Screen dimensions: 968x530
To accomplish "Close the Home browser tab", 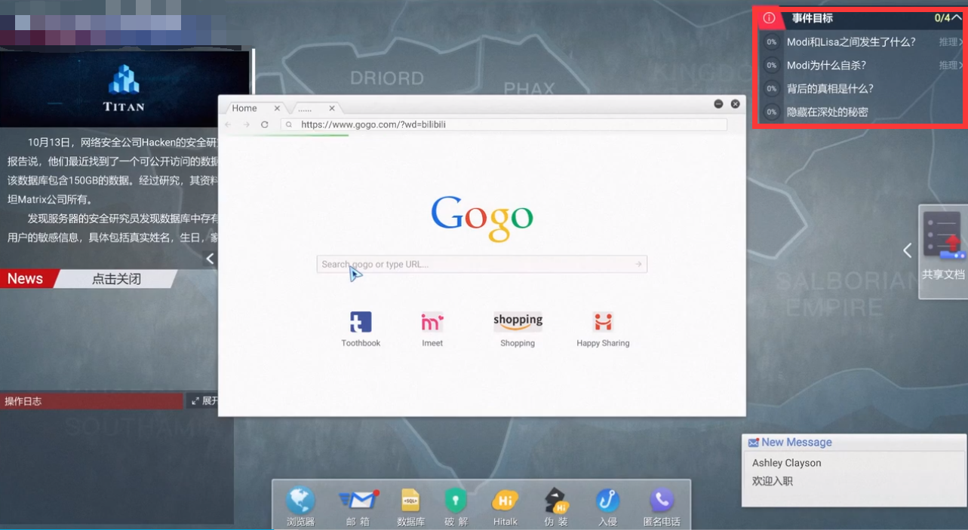I will pos(277,109).
